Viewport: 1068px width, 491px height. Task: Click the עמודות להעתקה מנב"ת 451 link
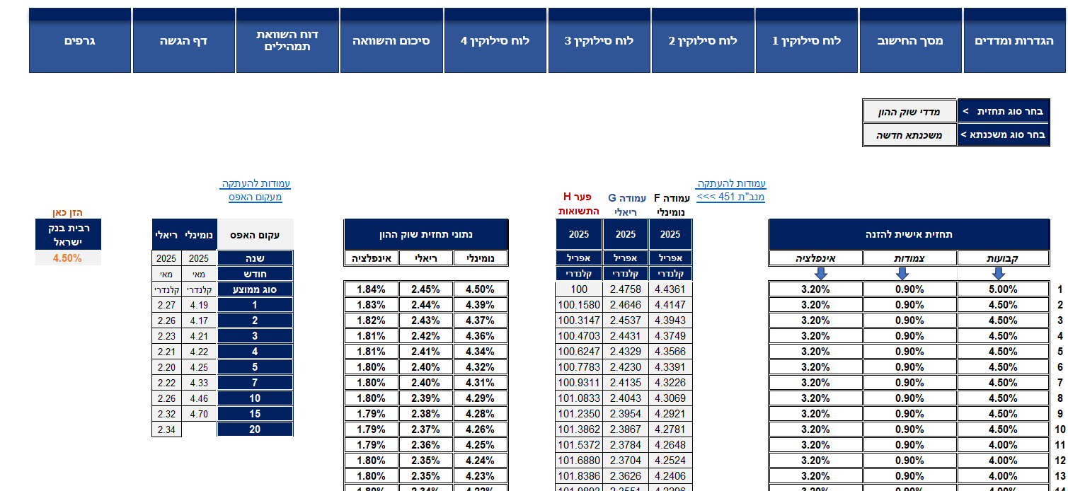pos(730,190)
